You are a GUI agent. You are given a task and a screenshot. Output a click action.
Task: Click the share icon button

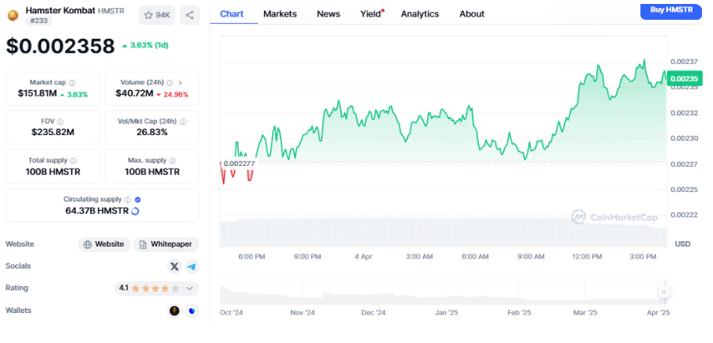tap(190, 15)
